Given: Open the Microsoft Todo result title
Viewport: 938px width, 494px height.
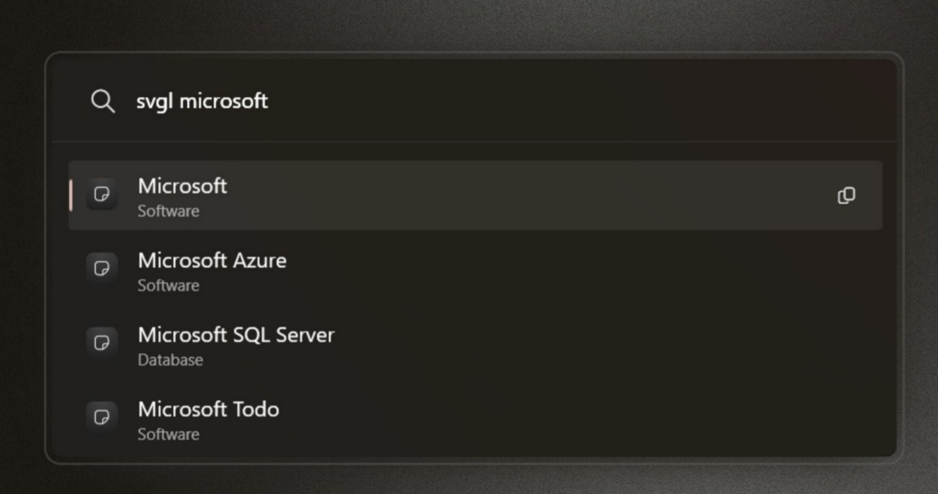Looking at the screenshot, I should pyautogui.click(x=208, y=409).
